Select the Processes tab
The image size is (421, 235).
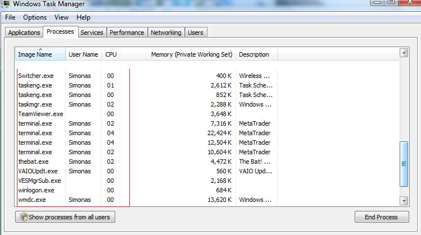(x=60, y=31)
